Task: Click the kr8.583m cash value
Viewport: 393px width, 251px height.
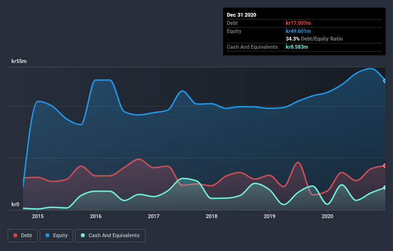Action: click(297, 47)
